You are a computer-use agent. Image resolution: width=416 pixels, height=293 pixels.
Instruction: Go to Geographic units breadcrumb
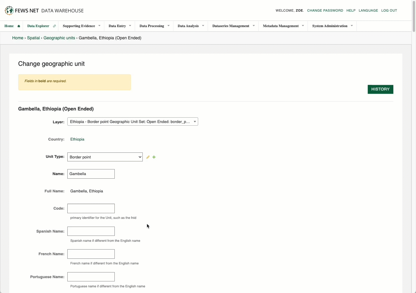[x=59, y=38]
